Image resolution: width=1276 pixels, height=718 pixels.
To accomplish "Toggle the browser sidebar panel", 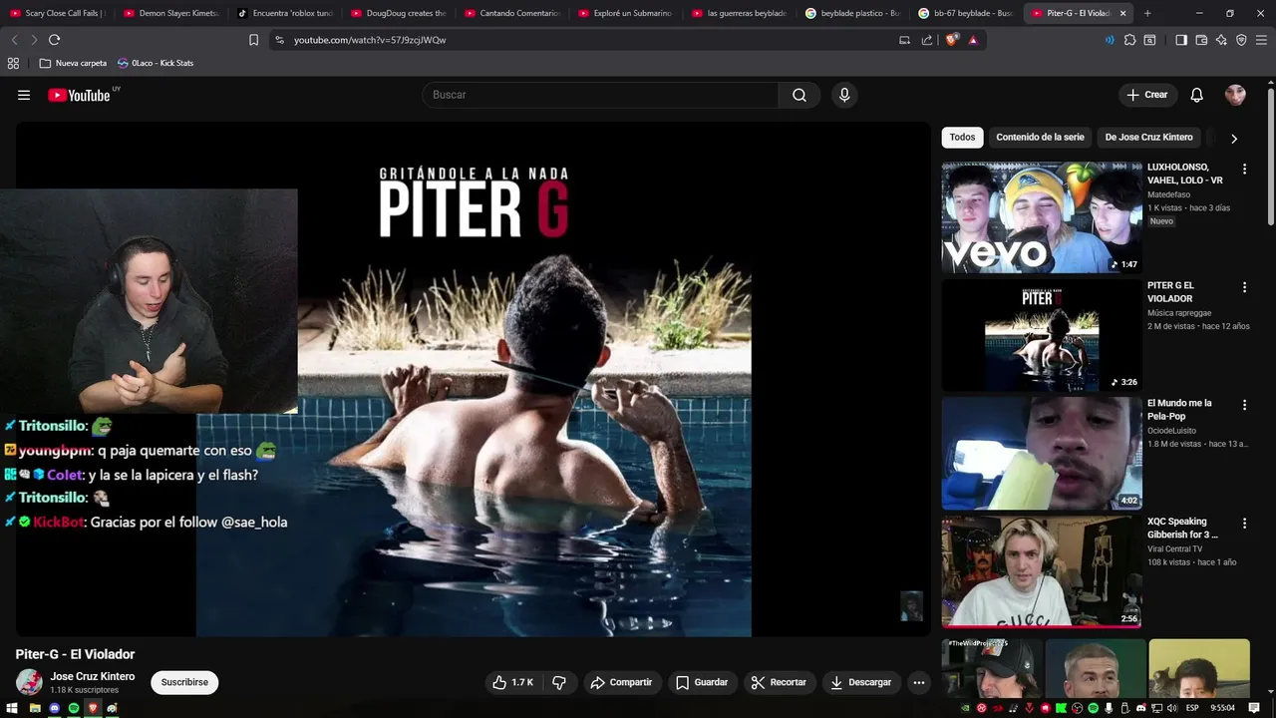I will pyautogui.click(x=1181, y=40).
